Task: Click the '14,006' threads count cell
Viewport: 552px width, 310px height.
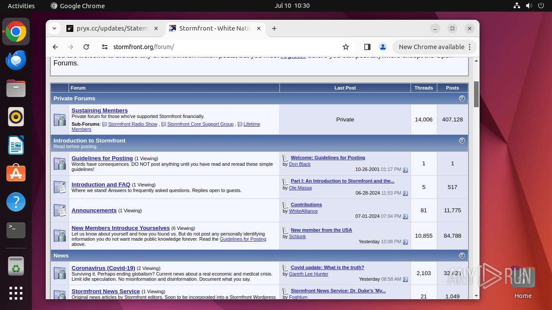Action: tap(423, 120)
